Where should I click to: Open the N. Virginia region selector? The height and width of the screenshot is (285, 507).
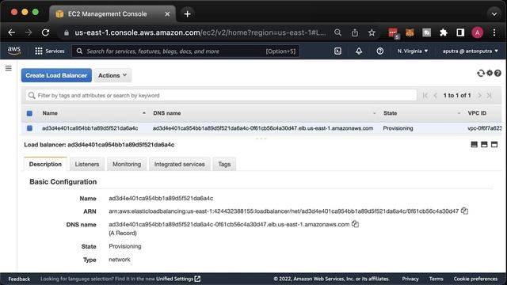tap(413, 51)
